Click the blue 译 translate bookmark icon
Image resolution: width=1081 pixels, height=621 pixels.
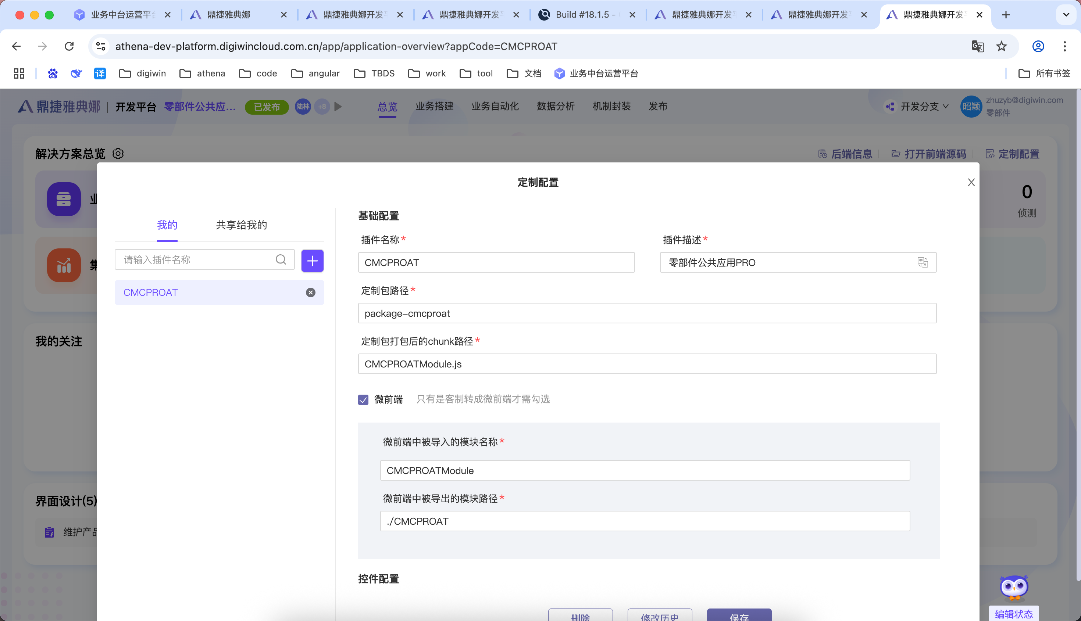100,73
